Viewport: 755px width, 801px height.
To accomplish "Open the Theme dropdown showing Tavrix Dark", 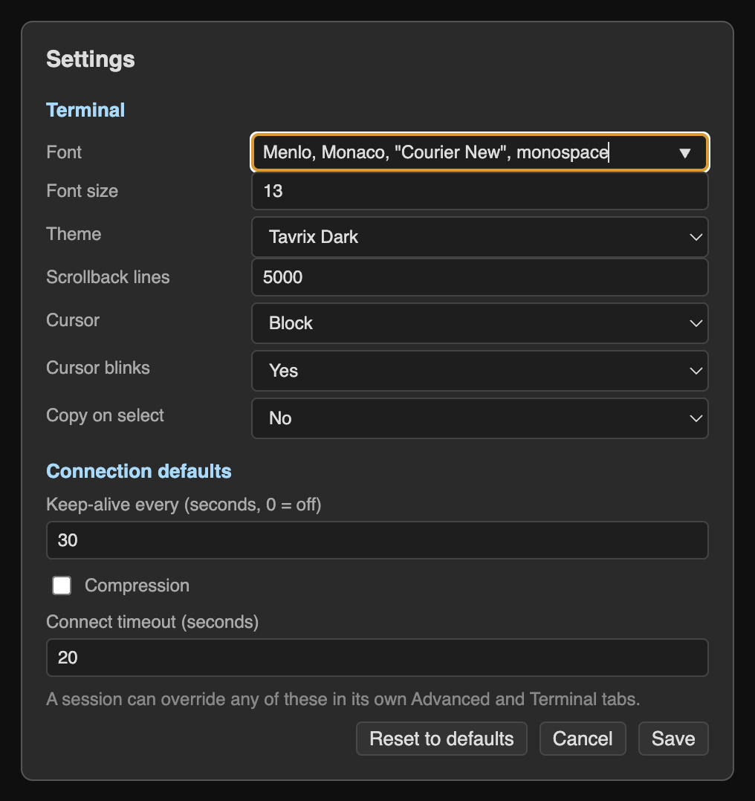I will (x=479, y=237).
